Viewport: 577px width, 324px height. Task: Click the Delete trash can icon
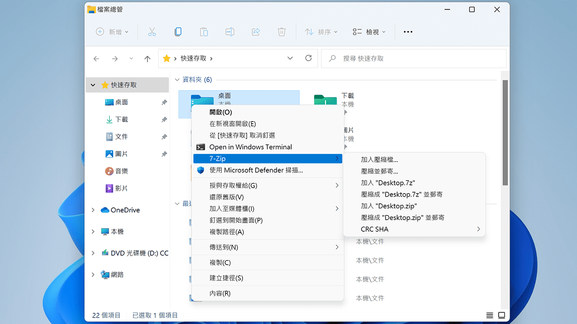(x=282, y=32)
